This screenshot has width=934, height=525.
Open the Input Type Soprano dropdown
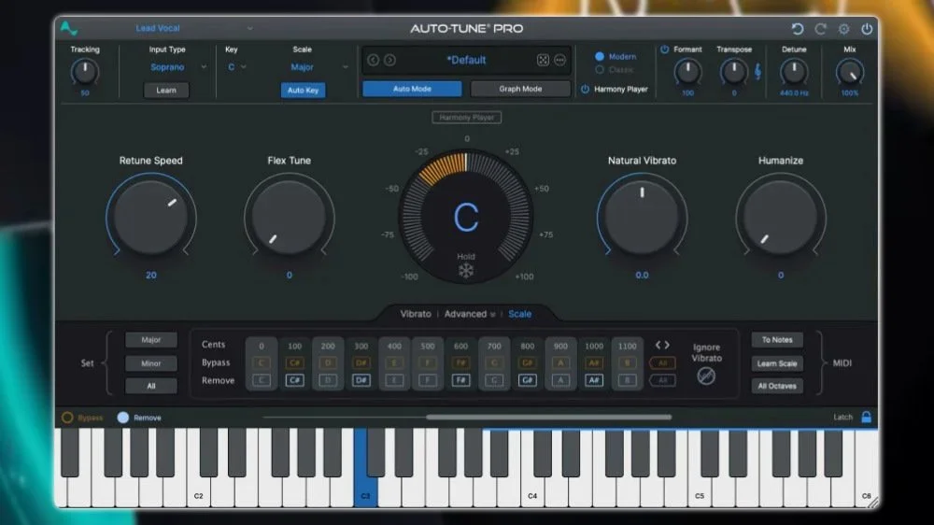(177, 67)
